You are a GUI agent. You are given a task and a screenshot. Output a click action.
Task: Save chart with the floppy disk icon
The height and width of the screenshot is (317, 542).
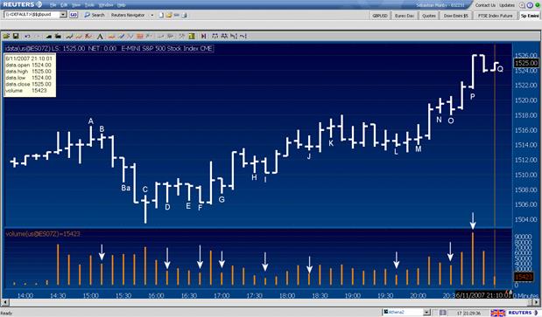16,36
